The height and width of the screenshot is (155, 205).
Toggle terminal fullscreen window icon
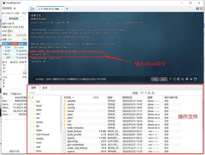coord(195,79)
